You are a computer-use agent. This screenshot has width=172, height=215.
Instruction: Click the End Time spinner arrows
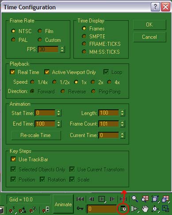59,124
